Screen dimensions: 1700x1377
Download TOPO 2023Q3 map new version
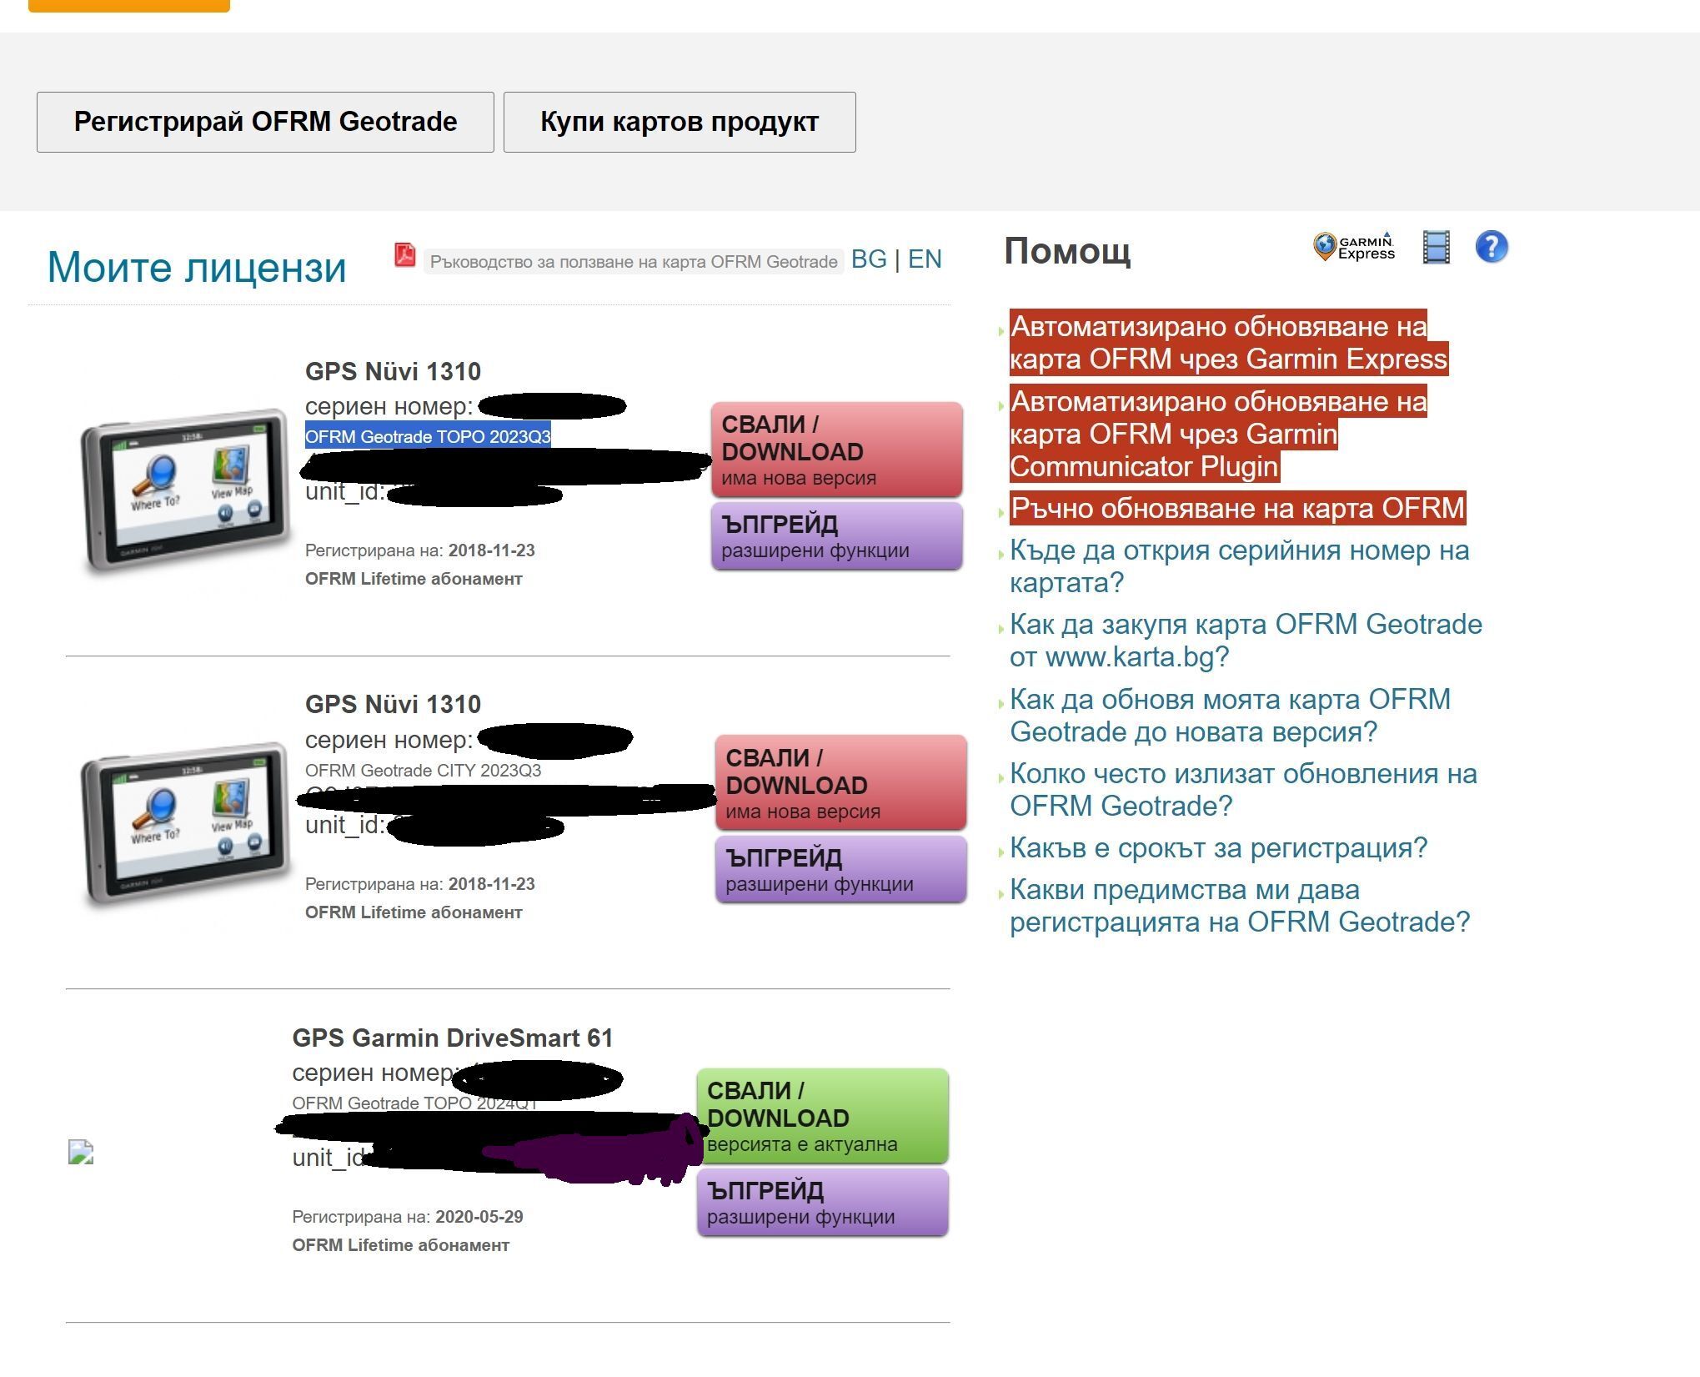pyautogui.click(x=836, y=450)
